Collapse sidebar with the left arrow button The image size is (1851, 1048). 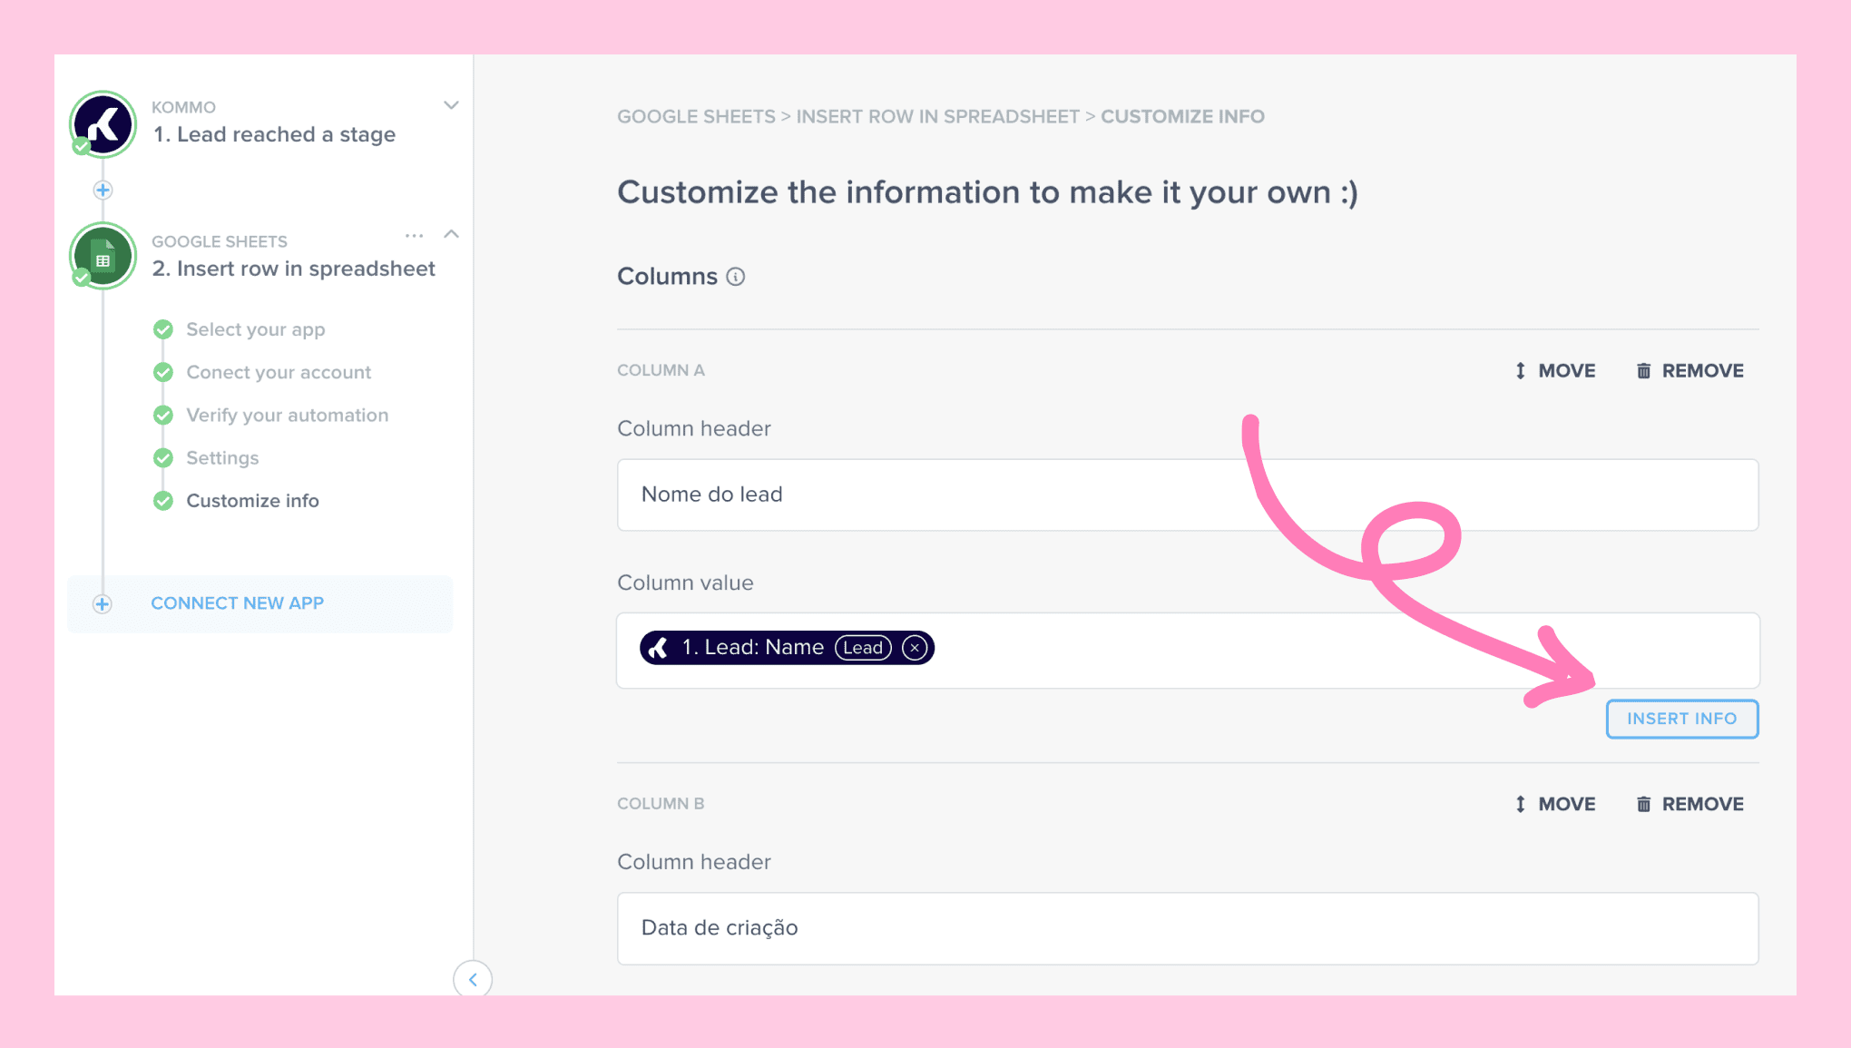[x=473, y=979]
